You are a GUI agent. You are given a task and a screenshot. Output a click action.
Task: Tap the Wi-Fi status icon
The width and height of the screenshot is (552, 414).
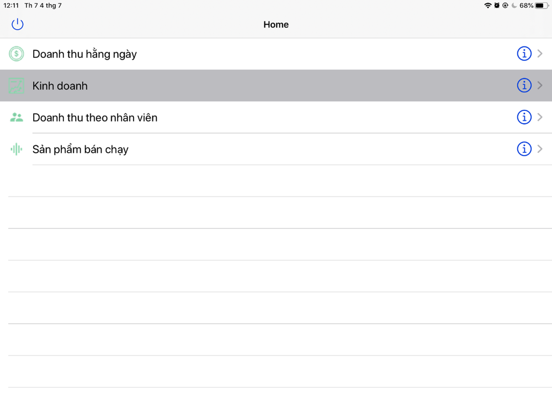487,6
